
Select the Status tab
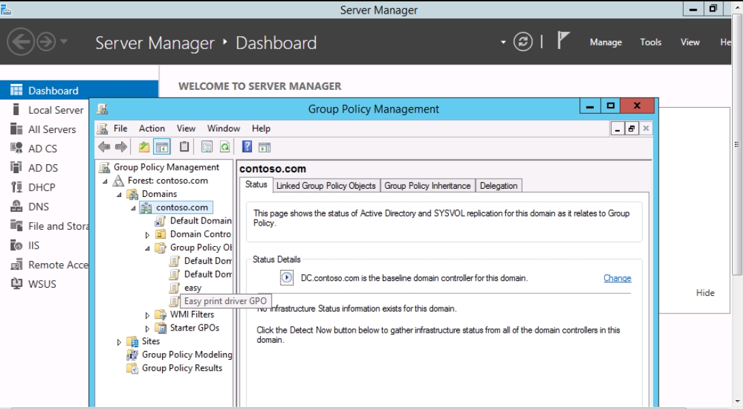[x=256, y=185]
